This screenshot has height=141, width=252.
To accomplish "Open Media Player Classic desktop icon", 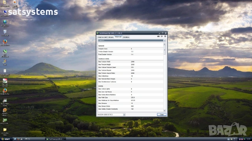I will click(x=5, y=102).
